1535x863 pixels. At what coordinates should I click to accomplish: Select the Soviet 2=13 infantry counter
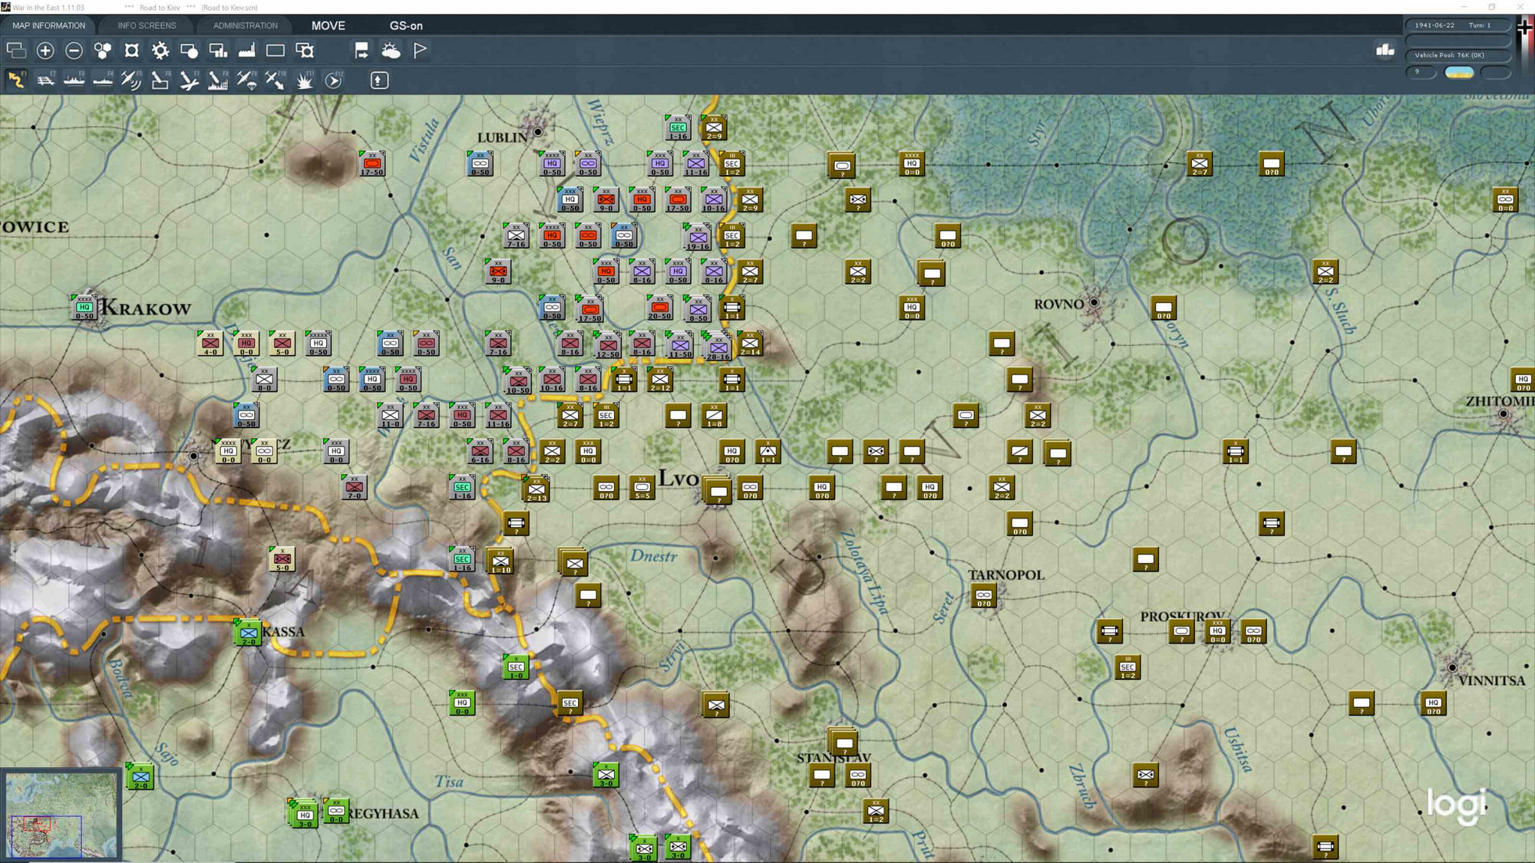click(x=536, y=489)
